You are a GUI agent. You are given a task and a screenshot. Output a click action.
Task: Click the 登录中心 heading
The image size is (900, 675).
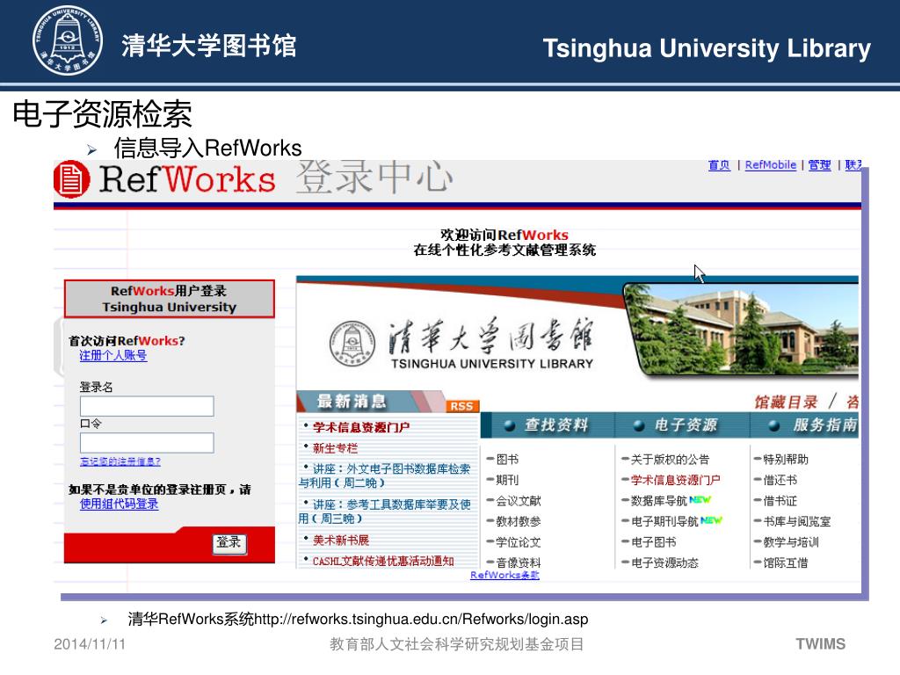tap(374, 177)
